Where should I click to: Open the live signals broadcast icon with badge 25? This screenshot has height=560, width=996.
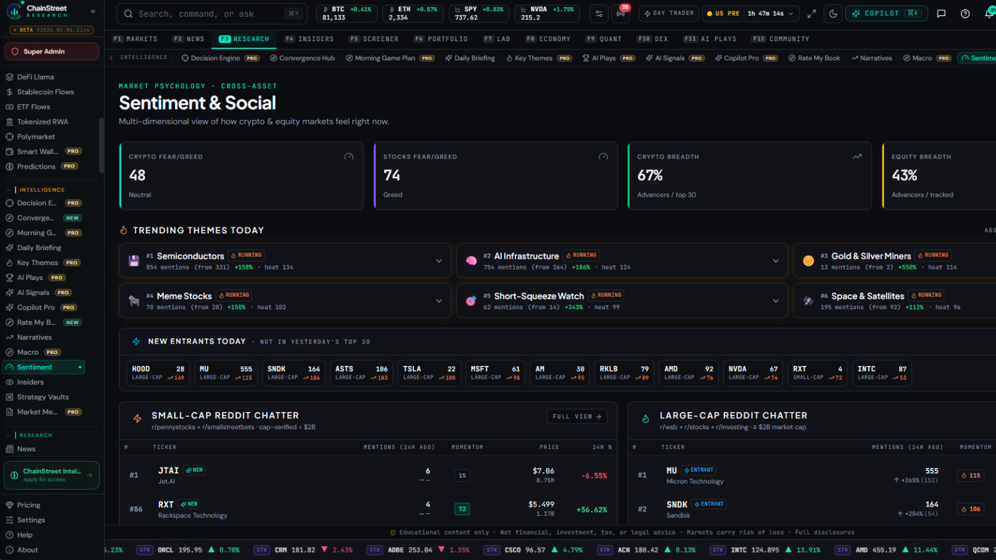[621, 14]
